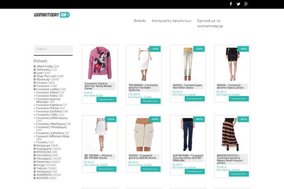284x189 pixels.
Task: Expand the ΦΟΡΕΜΑΤΑ category icon
Action: point(35,175)
